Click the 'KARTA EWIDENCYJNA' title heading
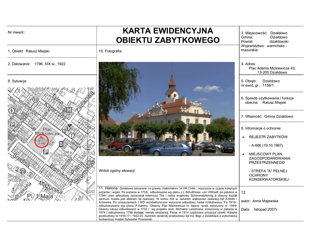Image resolution: width=311 pixels, height=240 pixels. (x=168, y=31)
